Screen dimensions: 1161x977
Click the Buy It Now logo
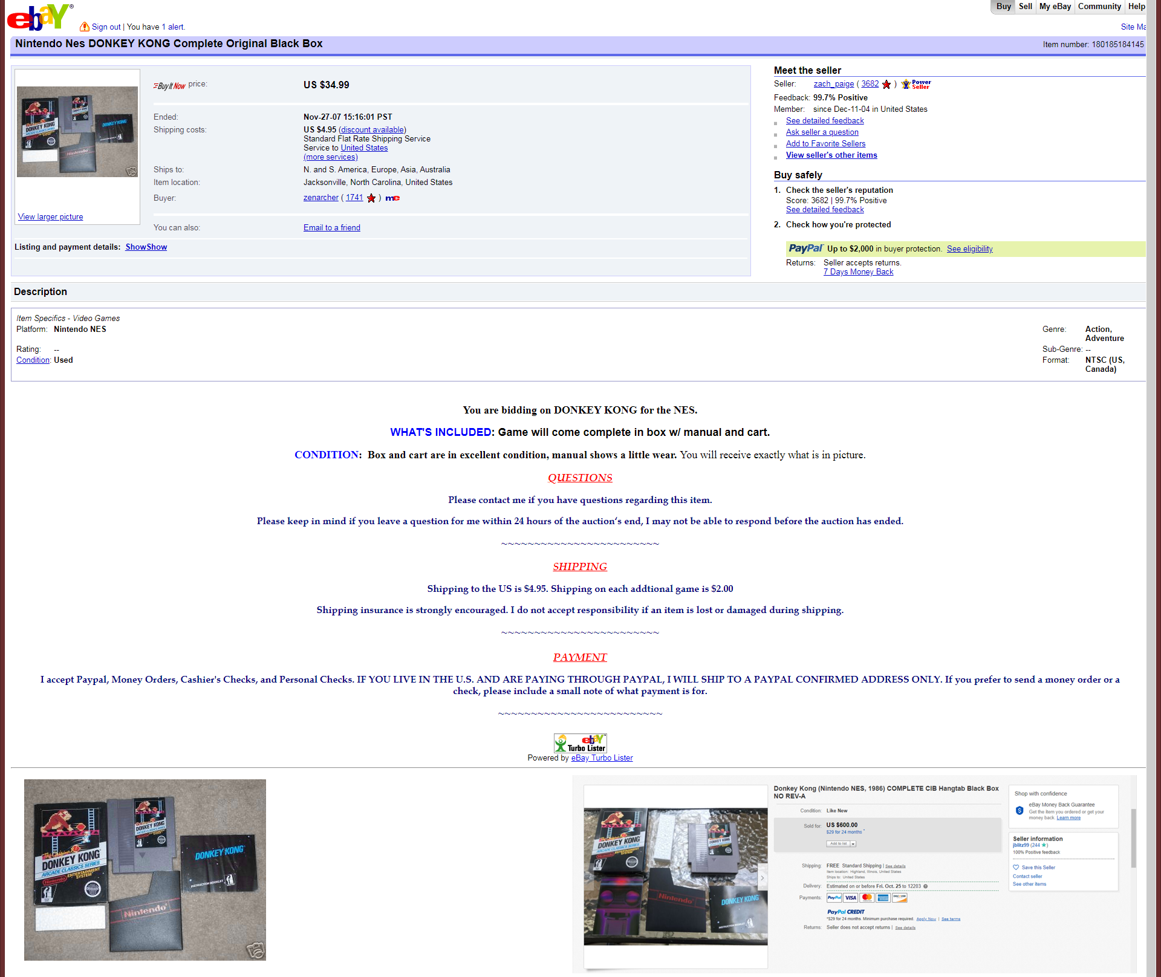click(x=169, y=86)
